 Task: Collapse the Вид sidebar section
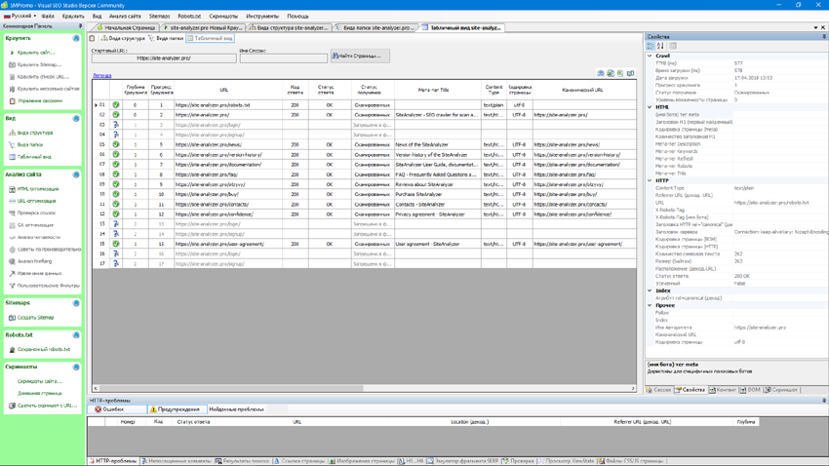click(76, 118)
